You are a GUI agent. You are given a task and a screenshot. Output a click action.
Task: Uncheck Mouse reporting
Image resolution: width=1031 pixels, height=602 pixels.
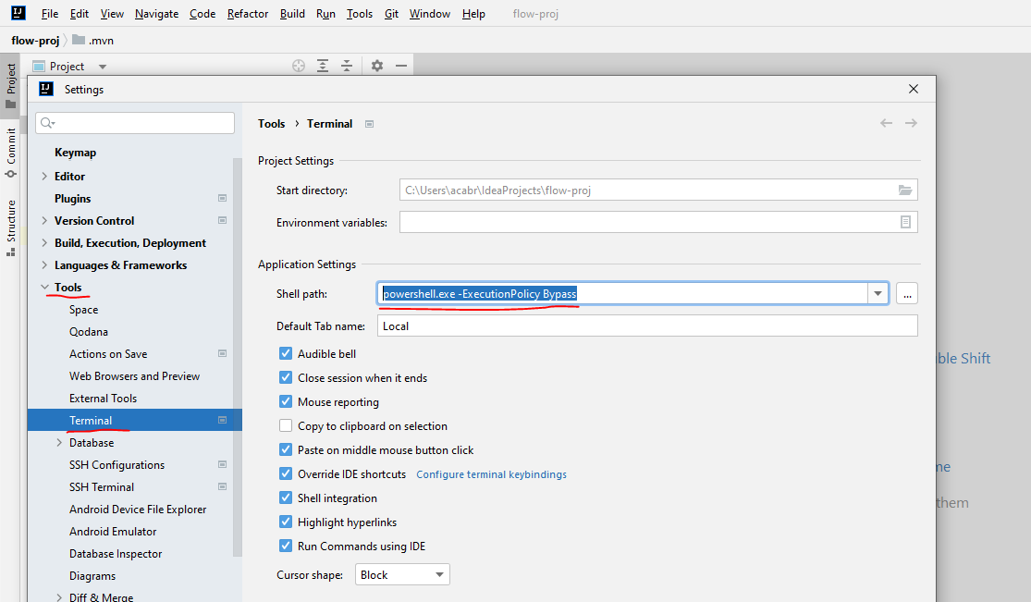tap(286, 401)
